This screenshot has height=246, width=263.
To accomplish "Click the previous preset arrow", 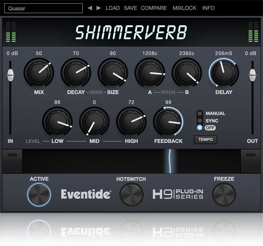I will [90, 8].
